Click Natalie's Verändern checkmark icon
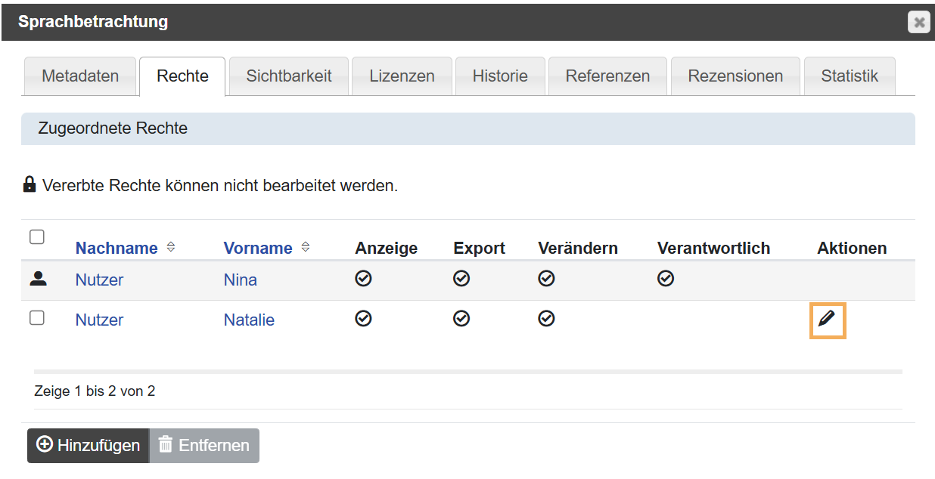 click(546, 319)
